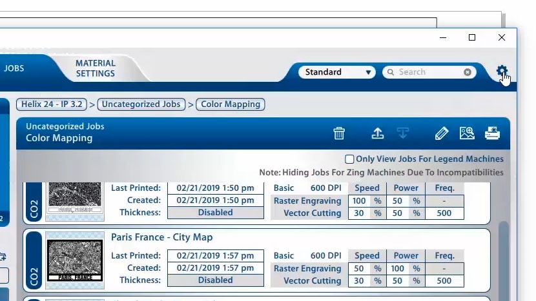The width and height of the screenshot is (536, 301).
Task: Select the Paris France city map thumbnail
Action: pos(75,260)
